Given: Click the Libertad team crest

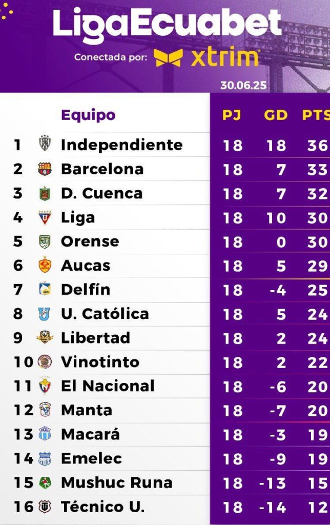Looking at the screenshot, I should coord(45,337).
